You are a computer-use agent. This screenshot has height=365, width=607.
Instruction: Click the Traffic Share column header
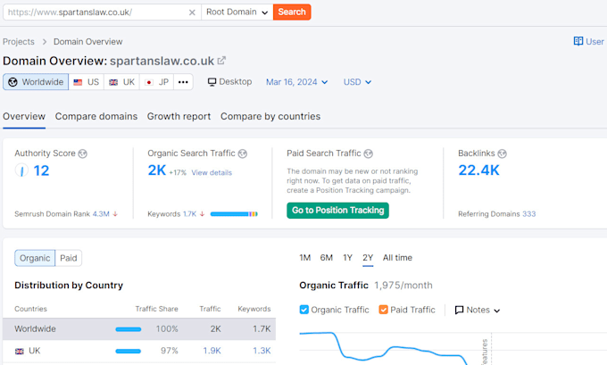click(156, 309)
